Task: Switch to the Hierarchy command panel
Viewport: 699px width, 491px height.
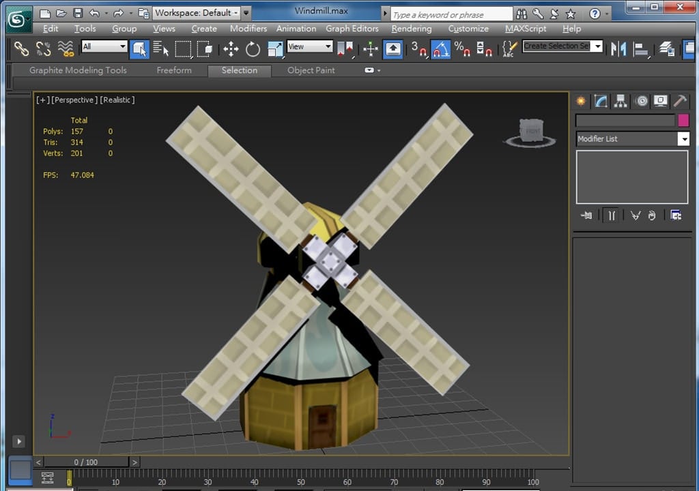Action: point(620,101)
